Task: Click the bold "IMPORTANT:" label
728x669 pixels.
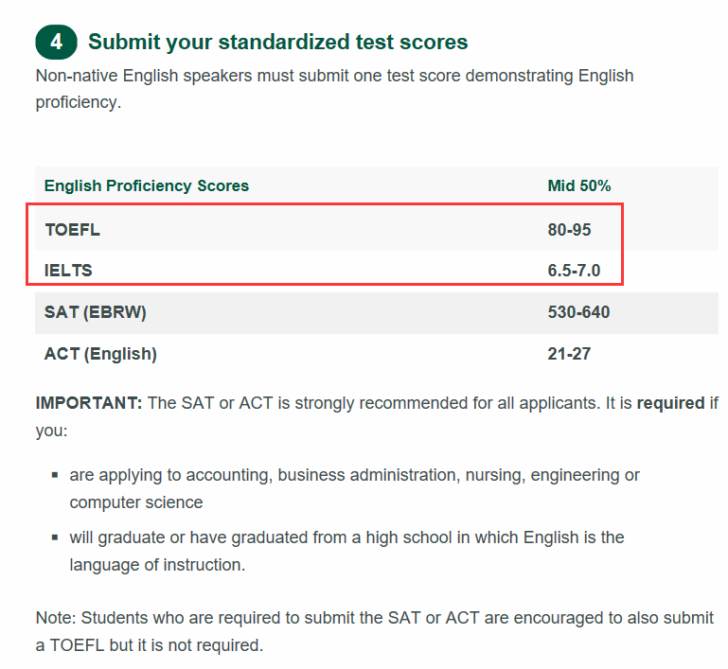Action: coord(89,403)
